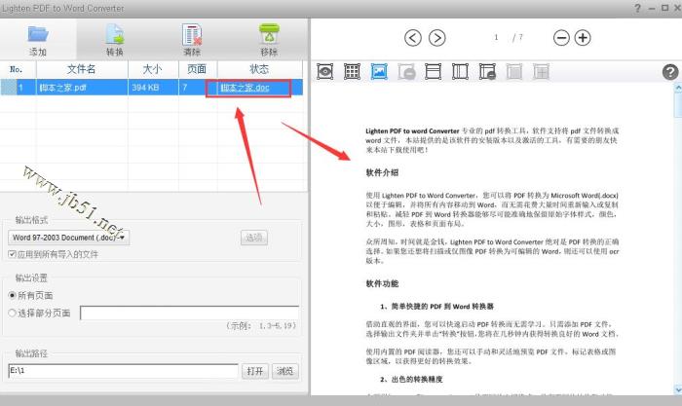
Task: Click the preview scrollbar down arrow
Action: click(x=678, y=389)
